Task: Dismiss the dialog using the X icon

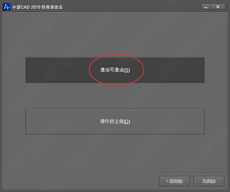Action: click(218, 7)
